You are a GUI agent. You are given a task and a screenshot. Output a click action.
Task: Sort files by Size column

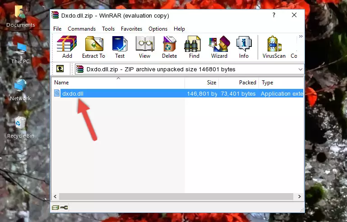(x=202, y=83)
